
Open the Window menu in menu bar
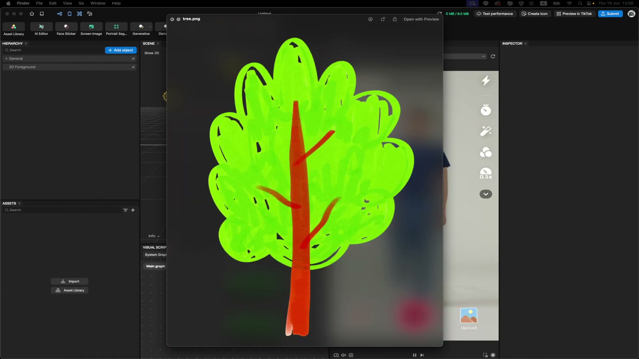98,3
